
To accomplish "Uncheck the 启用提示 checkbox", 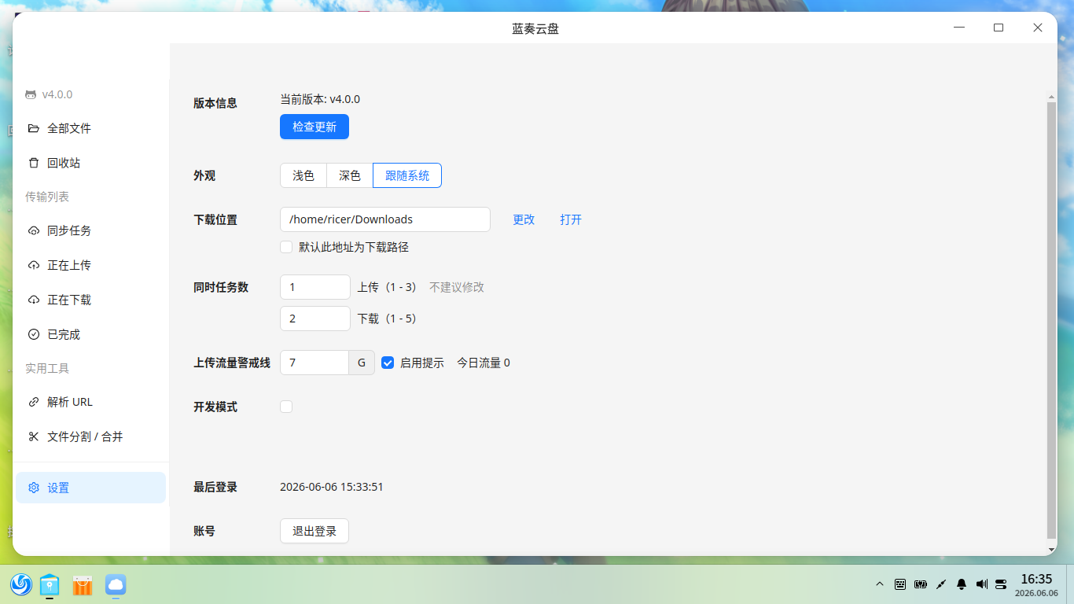I will point(388,363).
